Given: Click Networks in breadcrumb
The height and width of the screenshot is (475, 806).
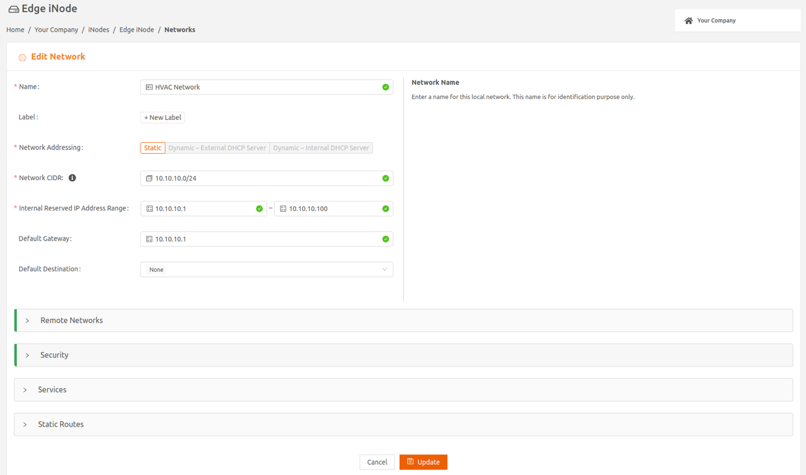Looking at the screenshot, I should (180, 30).
